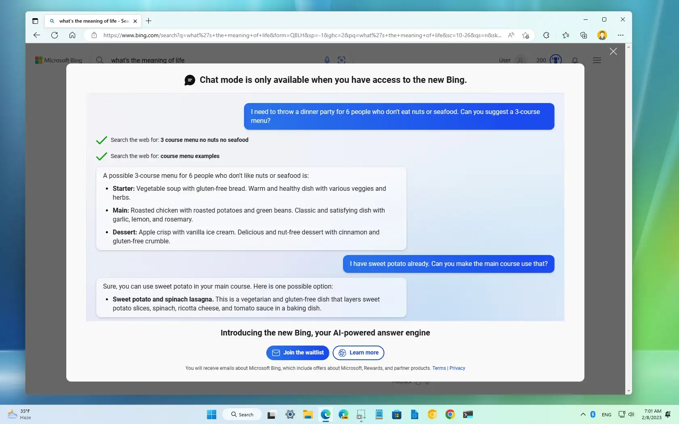Open the Bing hamburger settings menu
Screen dimensions: 679x424
click(x=597, y=60)
